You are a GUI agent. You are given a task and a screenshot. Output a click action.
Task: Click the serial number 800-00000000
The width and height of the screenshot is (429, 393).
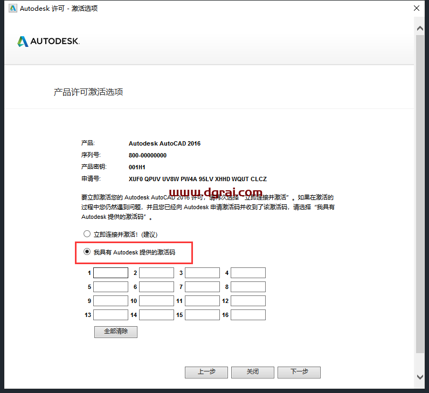coord(148,155)
